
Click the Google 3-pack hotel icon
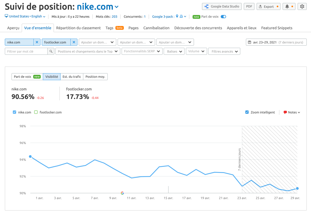(181, 16)
